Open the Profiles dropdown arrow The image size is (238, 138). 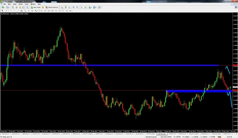point(10,7)
